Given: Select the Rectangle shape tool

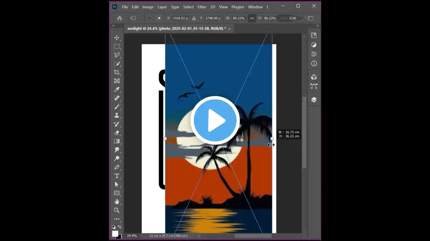Looking at the screenshot, I should 117,193.
